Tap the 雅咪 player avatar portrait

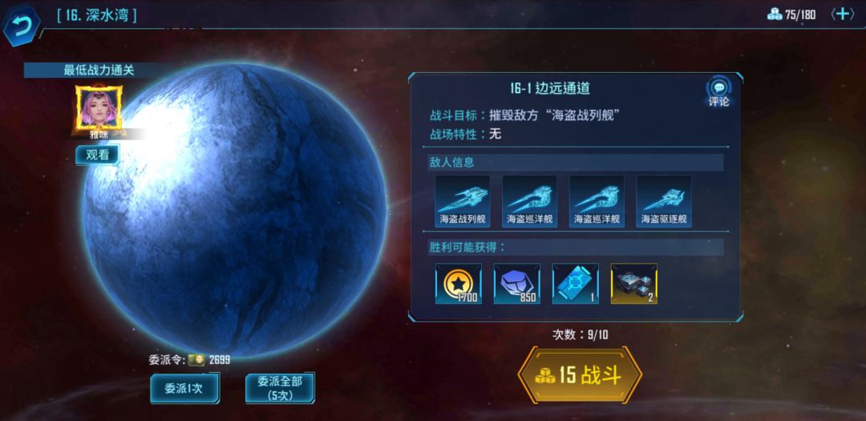pos(99,108)
